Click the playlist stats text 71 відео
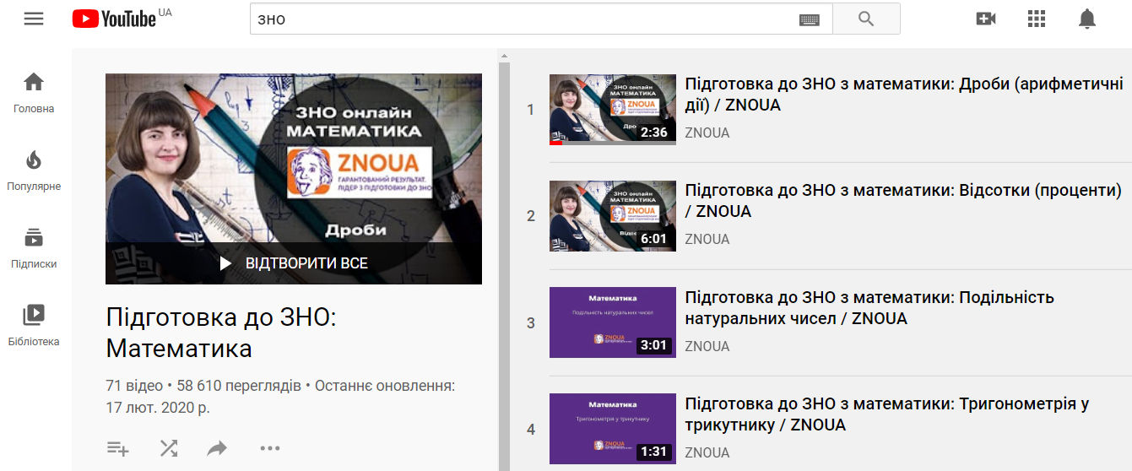The width and height of the screenshot is (1132, 471). [x=134, y=386]
